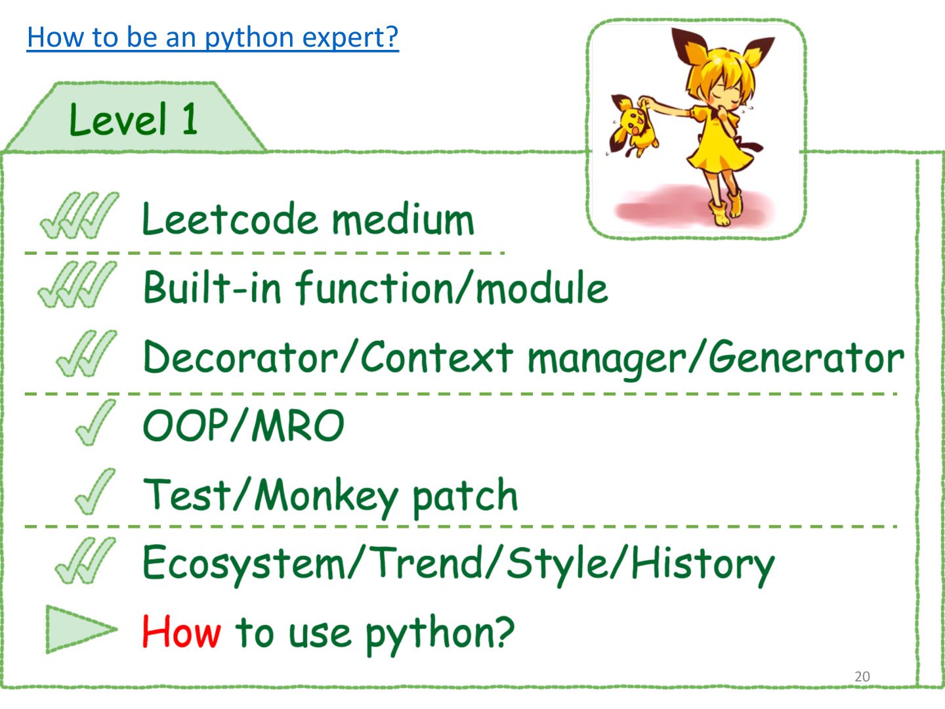The width and height of the screenshot is (945, 709).
Task: Click 'Decorator/Context manager/Generator' line
Action: pyautogui.click(x=523, y=358)
